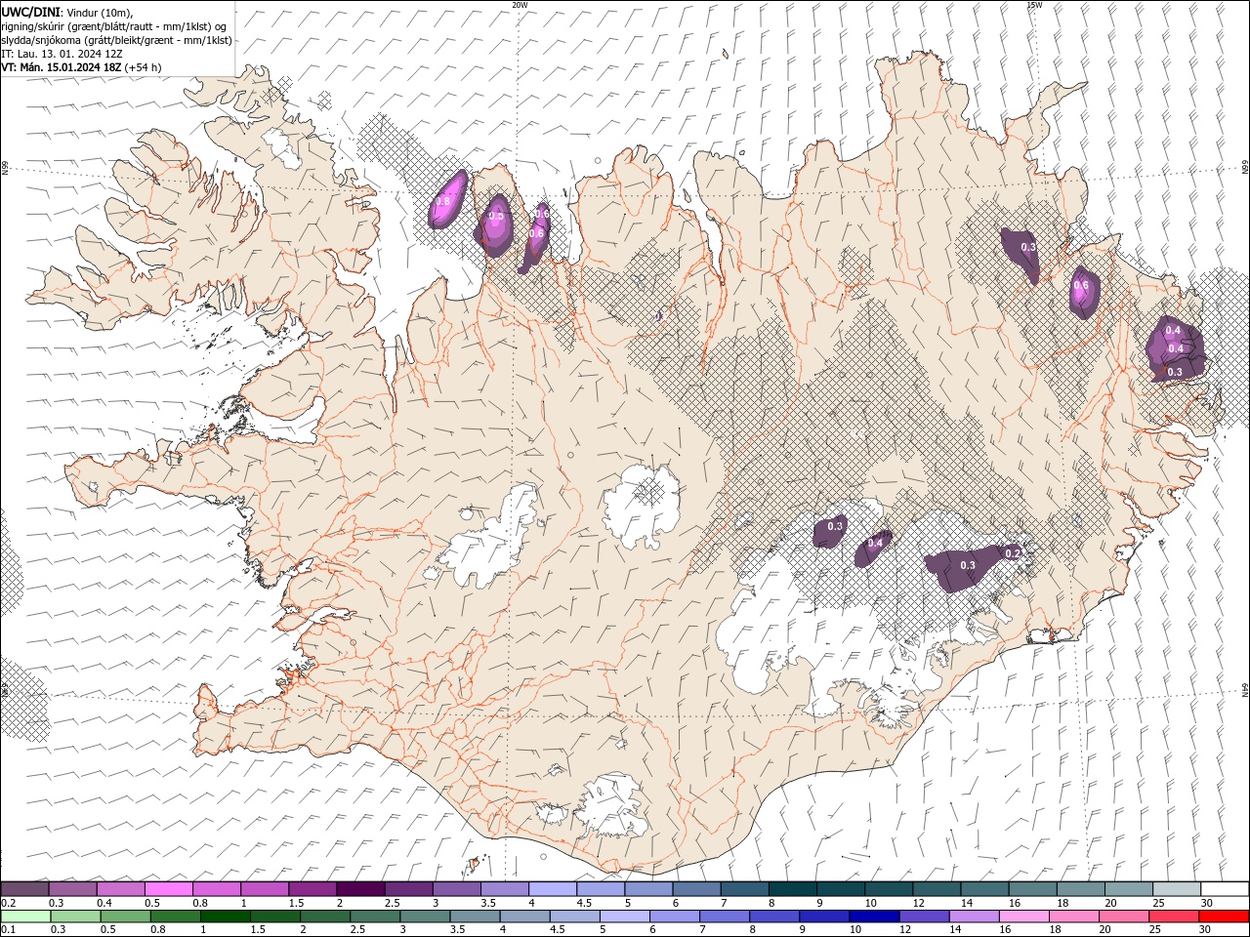Click the snow legend swatch starting at 0.2
The width and height of the screenshot is (1250, 937).
pyautogui.click(x=25, y=889)
